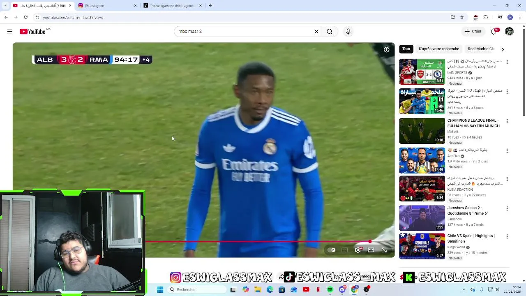Open the Chrome three-dot menu
The width and height of the screenshot is (526, 296).
click(520, 17)
